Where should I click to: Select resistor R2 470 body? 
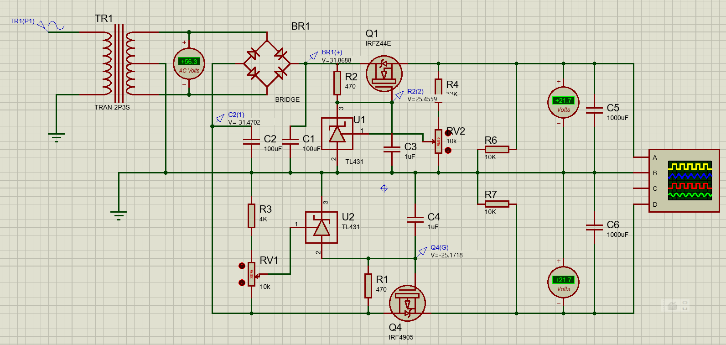[x=337, y=83]
